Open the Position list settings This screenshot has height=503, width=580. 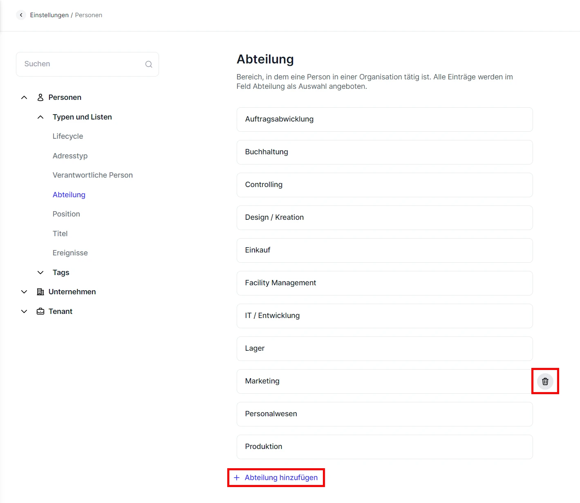coord(66,214)
